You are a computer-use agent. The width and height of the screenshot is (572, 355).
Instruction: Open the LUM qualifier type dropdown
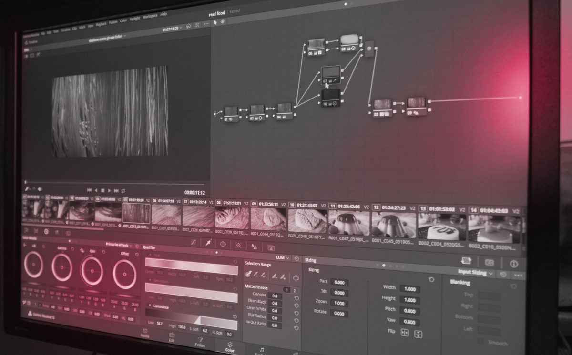click(x=283, y=257)
